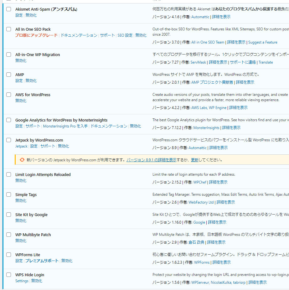Deactivate All-in-One WP Migration via 無効化
289x290 pixels.
pyautogui.click(x=21, y=60)
